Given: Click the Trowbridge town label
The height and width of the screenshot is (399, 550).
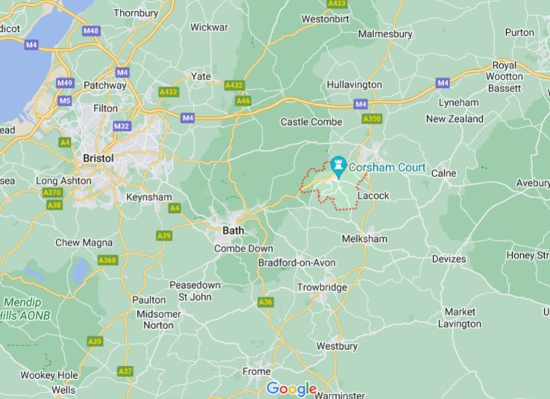Looking at the screenshot, I should pyautogui.click(x=322, y=287).
